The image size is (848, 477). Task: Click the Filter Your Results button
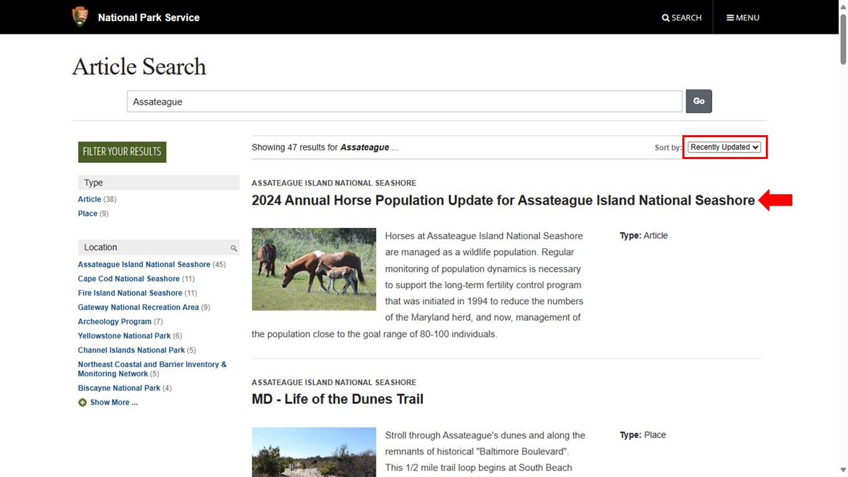[122, 151]
